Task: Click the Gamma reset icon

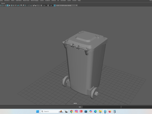Action: 48,5
